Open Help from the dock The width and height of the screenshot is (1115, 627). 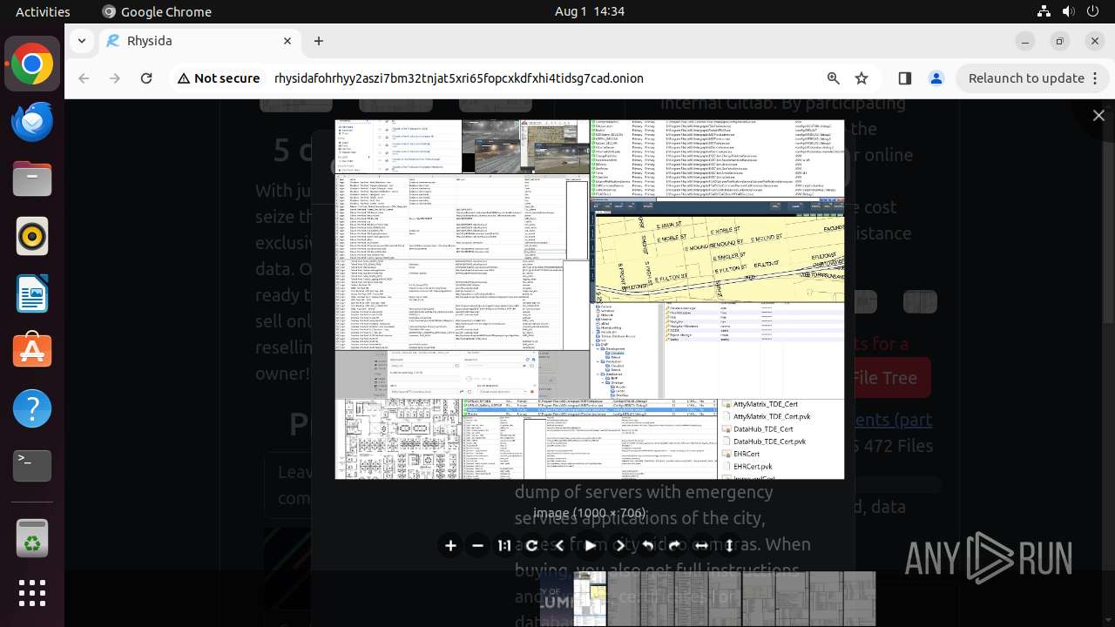coord(32,409)
